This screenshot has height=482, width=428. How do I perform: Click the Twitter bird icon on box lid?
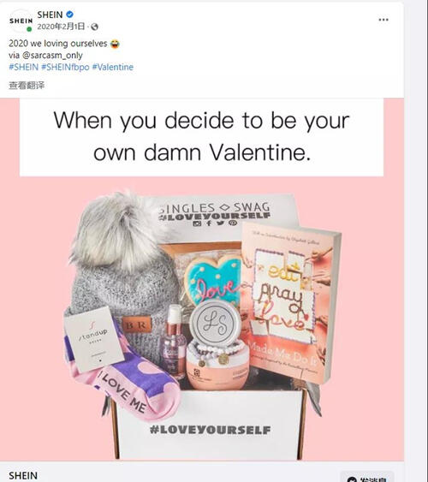[x=220, y=223]
